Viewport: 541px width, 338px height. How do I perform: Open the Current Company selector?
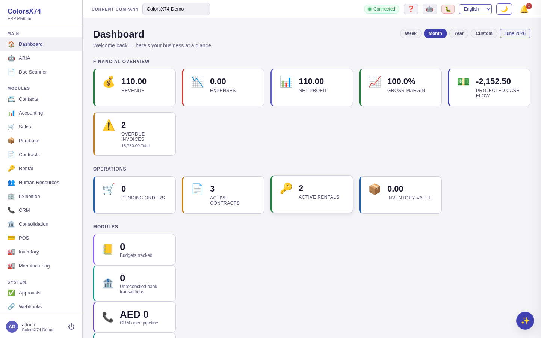pyautogui.click(x=176, y=9)
